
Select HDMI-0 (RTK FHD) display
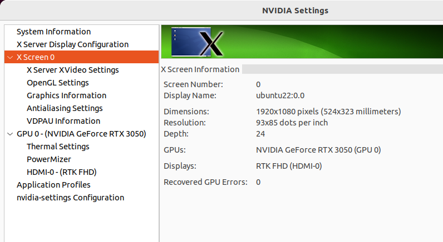coord(62,172)
